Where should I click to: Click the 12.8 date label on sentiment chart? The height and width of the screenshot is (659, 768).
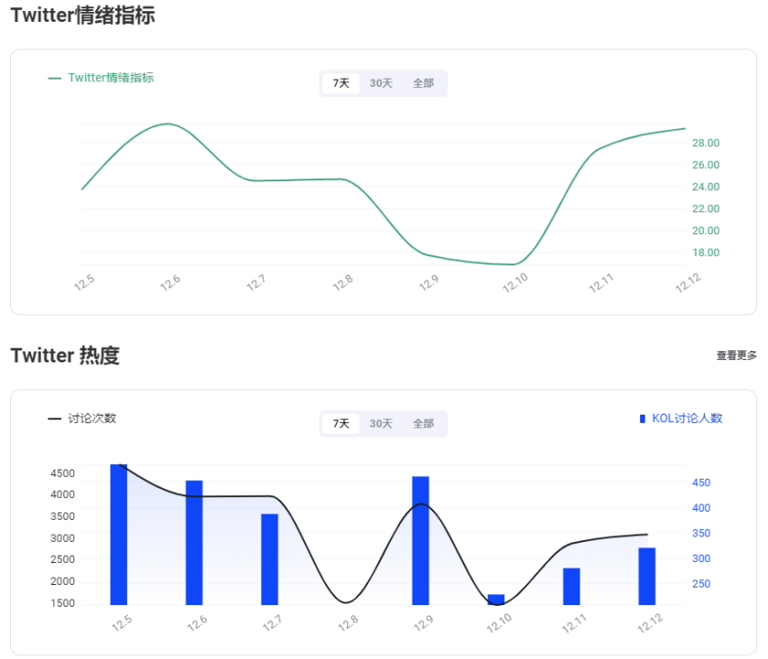coord(342,282)
